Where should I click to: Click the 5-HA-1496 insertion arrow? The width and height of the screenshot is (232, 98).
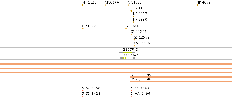[x=131, y=96]
